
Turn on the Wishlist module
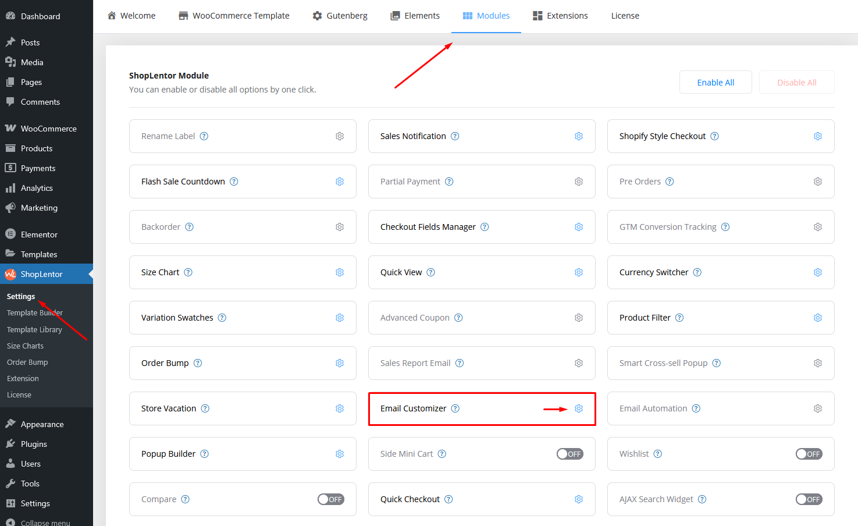pyautogui.click(x=809, y=454)
